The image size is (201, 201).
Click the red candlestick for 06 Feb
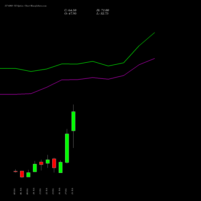pyautogui.click(x=22, y=174)
